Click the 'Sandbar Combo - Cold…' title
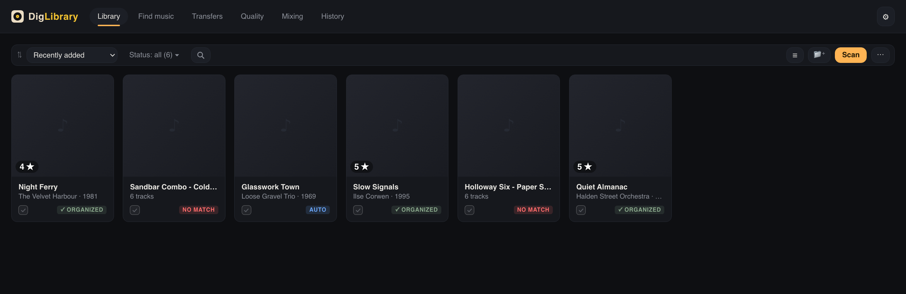Image resolution: width=906 pixels, height=294 pixels. tap(173, 187)
